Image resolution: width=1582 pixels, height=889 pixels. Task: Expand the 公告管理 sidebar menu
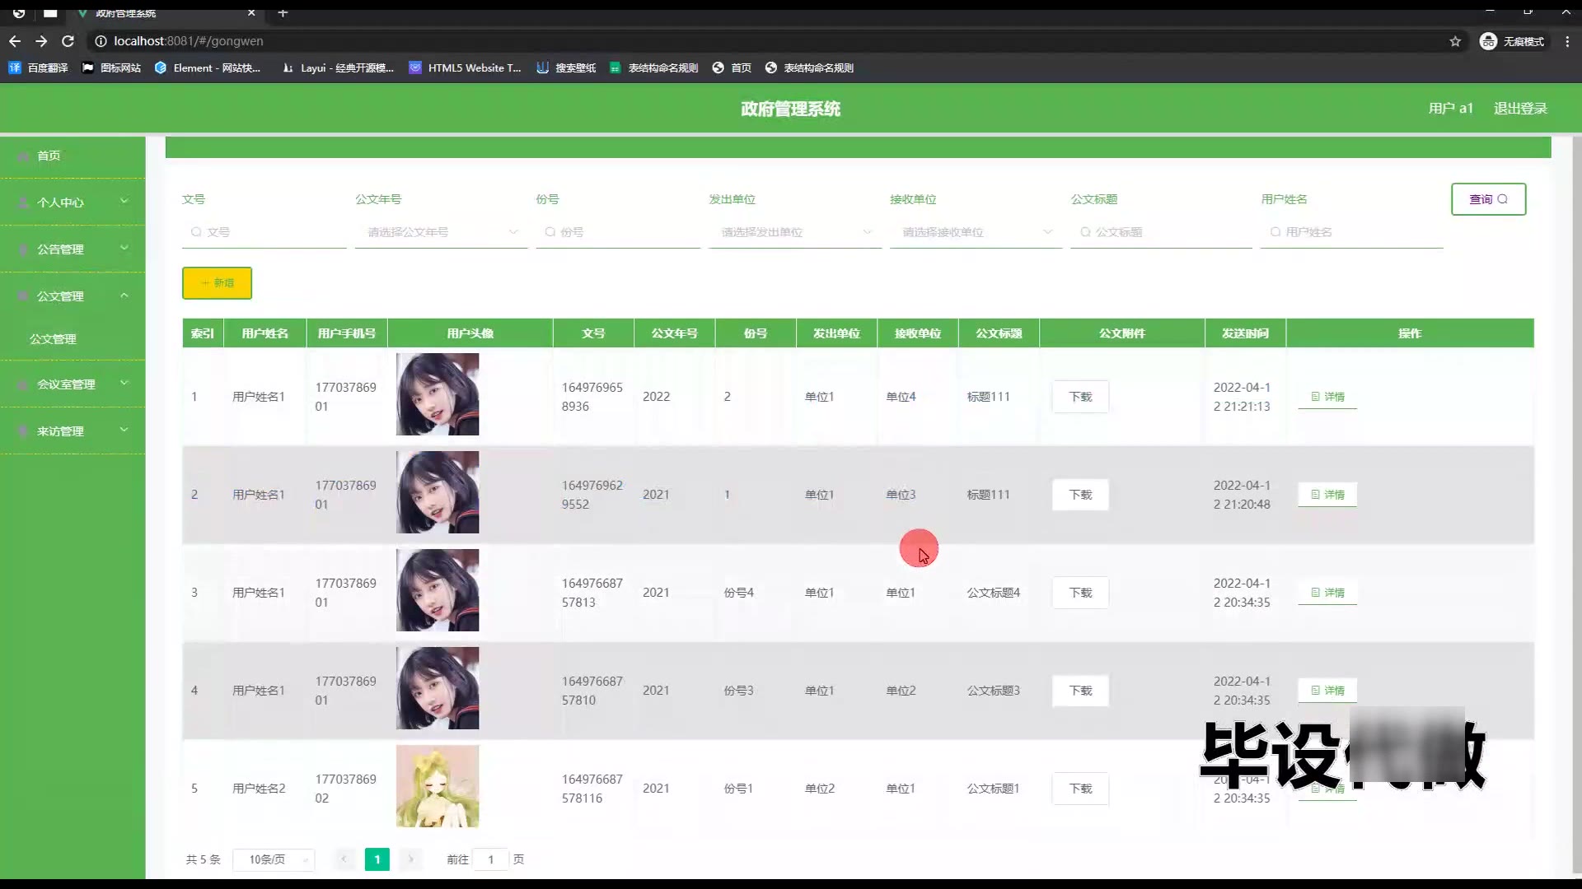73,249
